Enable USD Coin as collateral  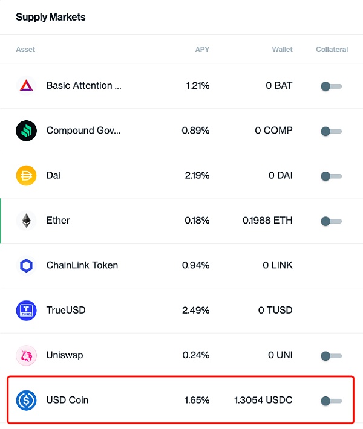pos(331,401)
